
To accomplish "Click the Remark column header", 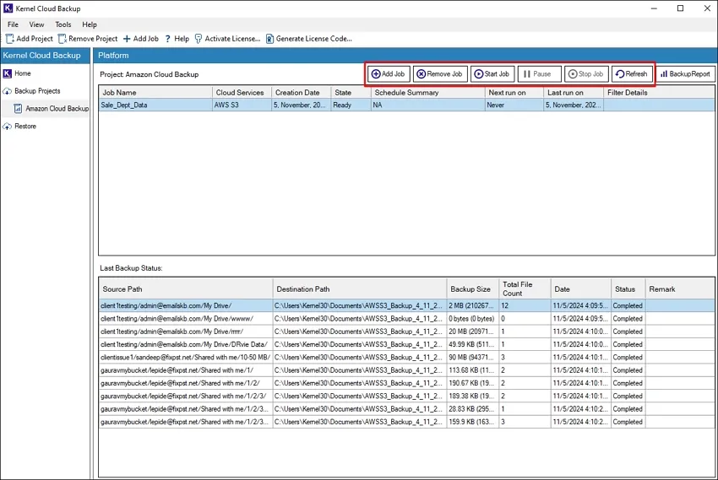I will (680, 289).
